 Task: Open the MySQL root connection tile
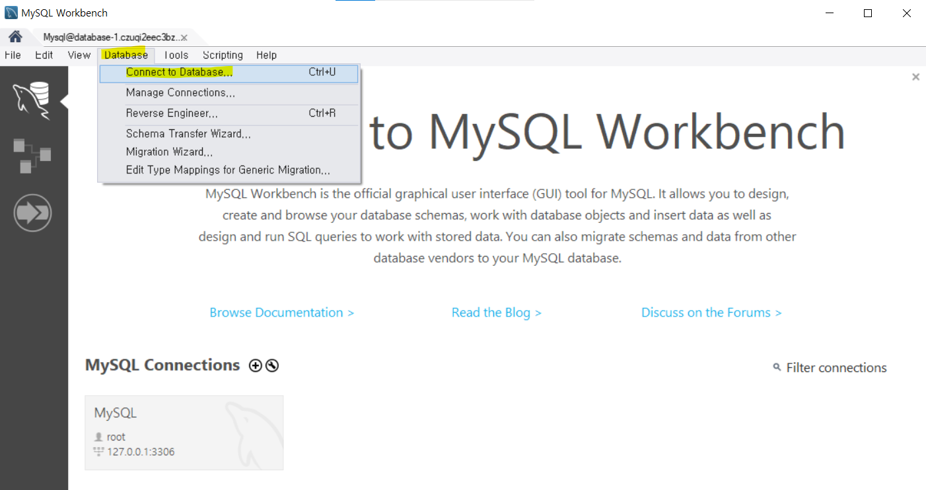click(184, 433)
